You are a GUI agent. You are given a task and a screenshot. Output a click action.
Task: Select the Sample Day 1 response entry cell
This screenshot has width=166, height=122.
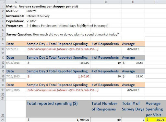coord(58,49)
